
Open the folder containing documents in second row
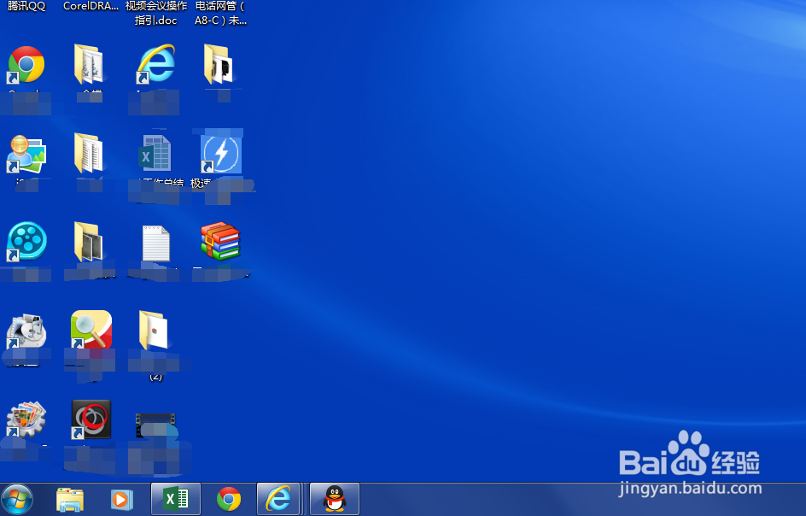(89, 153)
